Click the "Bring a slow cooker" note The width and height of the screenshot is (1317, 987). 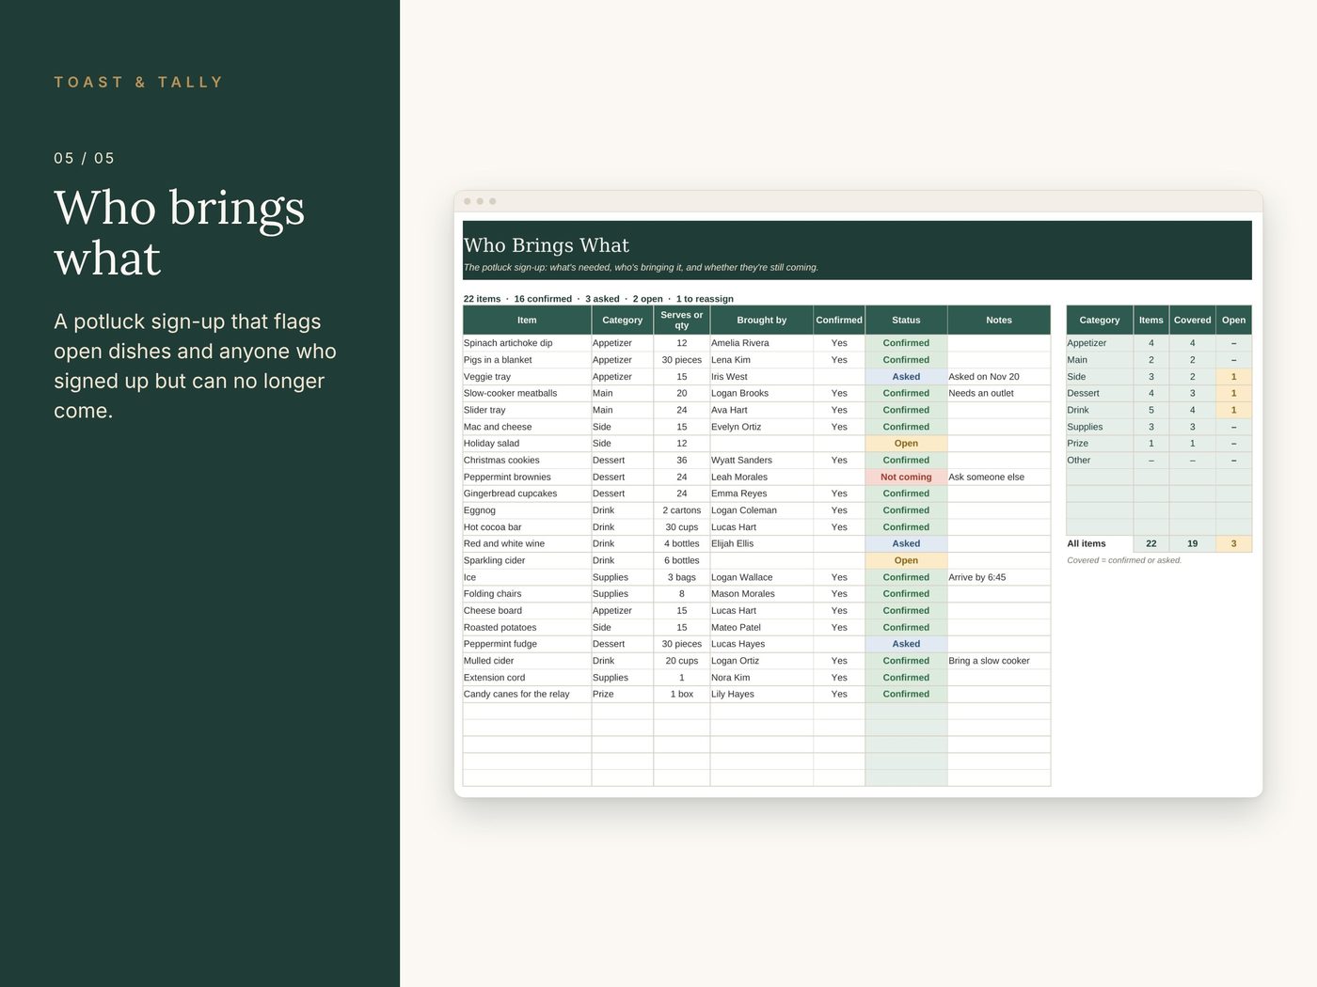[x=999, y=661]
